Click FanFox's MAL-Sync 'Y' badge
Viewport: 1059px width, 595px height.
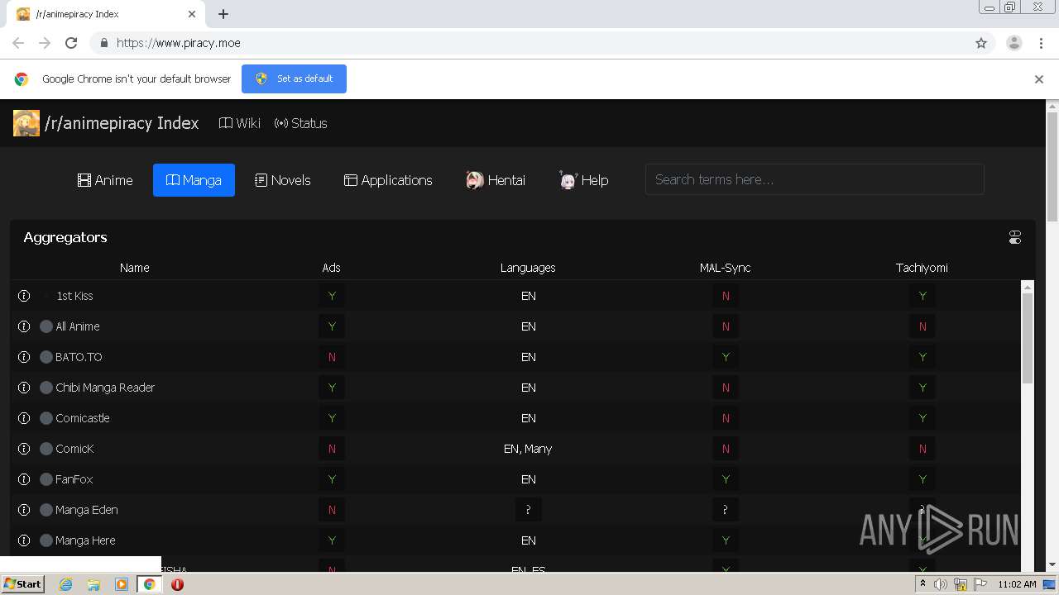click(726, 479)
